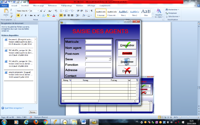
Task: Open the Change Case (Aa) dropdown
Action: click(x=50, y=11)
